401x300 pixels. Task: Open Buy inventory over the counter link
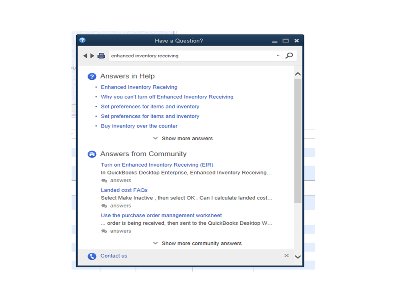point(139,126)
